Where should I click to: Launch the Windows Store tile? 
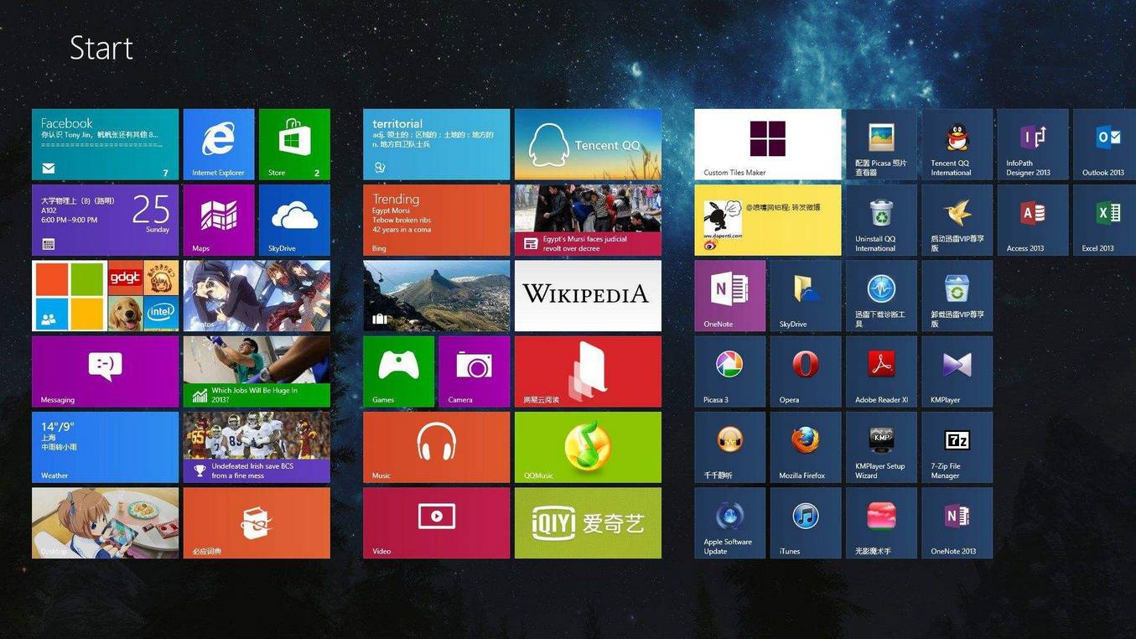tap(293, 144)
